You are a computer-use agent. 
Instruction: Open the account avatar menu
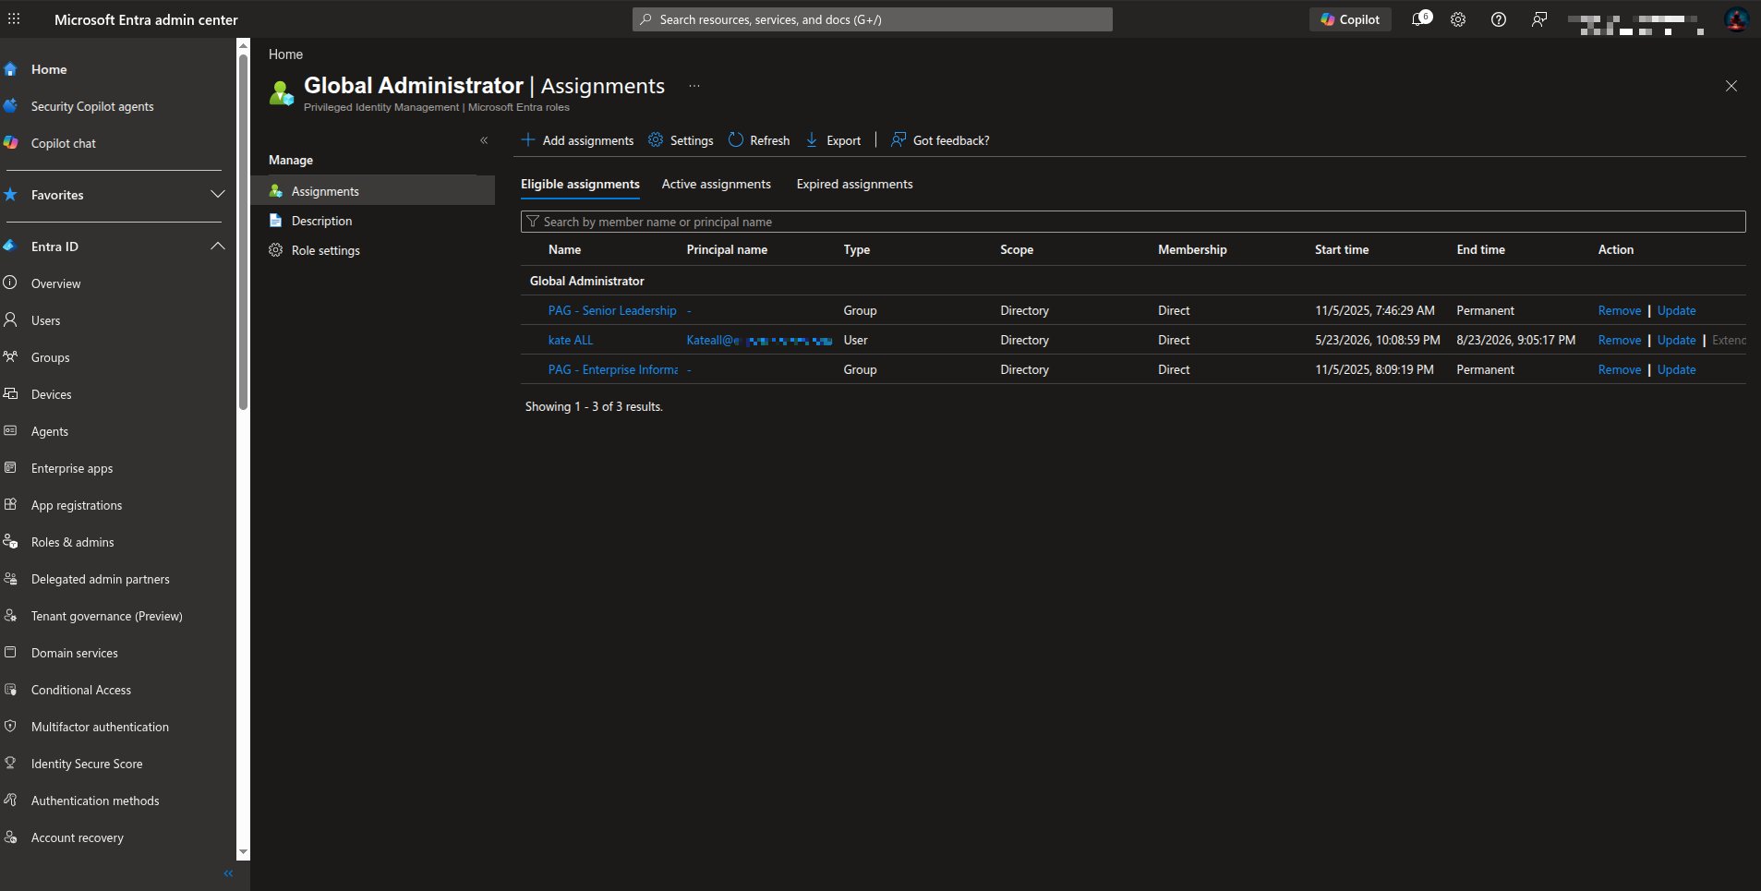[x=1736, y=19]
